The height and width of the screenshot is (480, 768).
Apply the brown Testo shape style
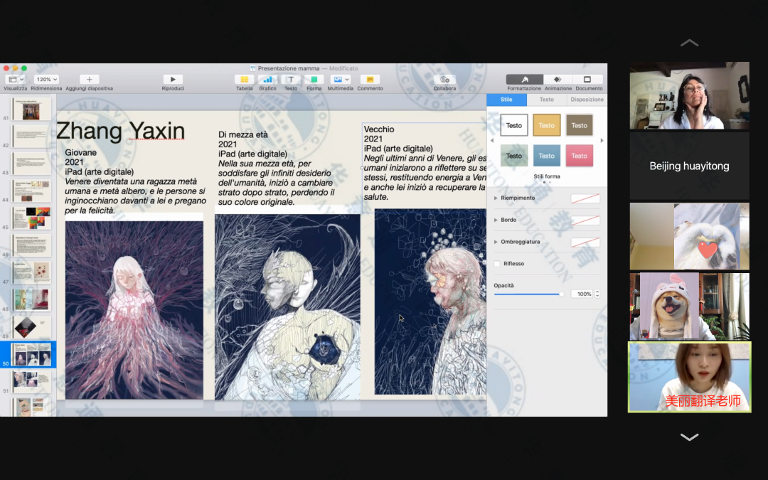[579, 125]
